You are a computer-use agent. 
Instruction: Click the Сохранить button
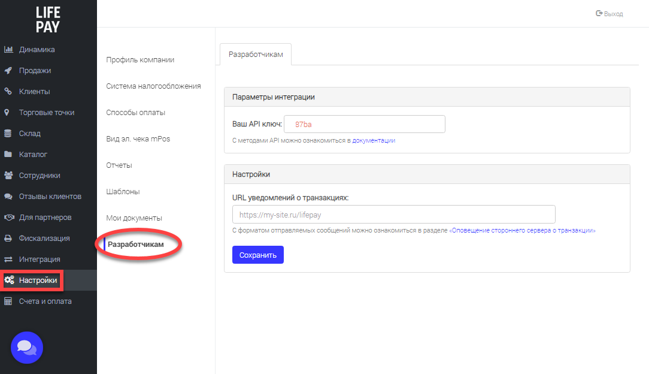pyautogui.click(x=258, y=255)
